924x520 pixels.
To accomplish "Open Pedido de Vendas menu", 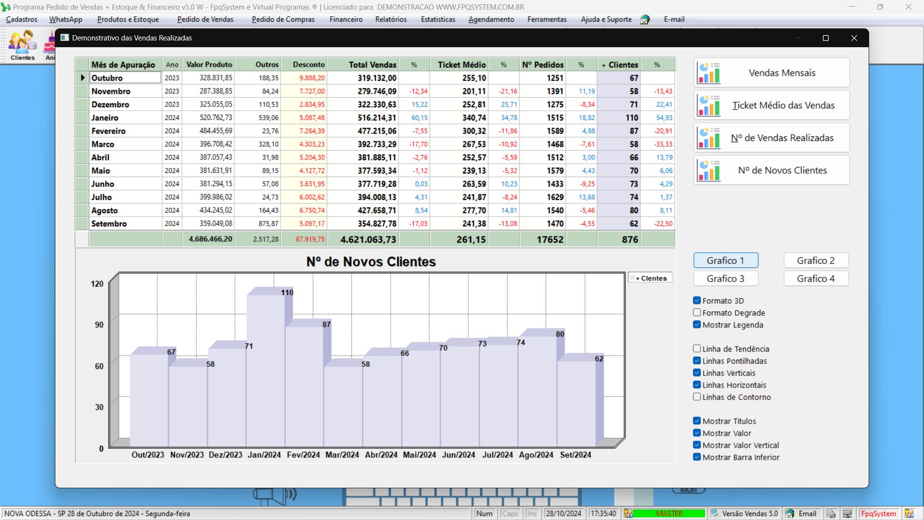I will click(205, 19).
